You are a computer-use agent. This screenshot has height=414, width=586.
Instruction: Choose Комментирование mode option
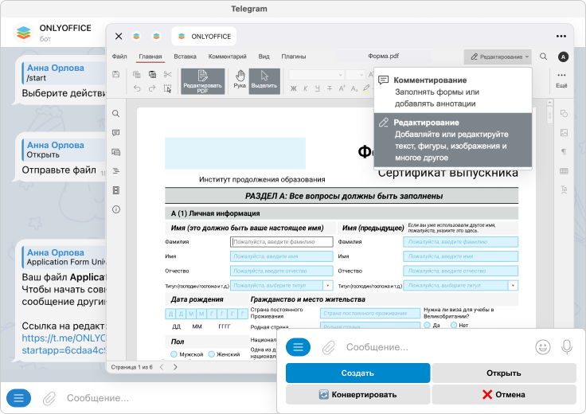pos(453,92)
